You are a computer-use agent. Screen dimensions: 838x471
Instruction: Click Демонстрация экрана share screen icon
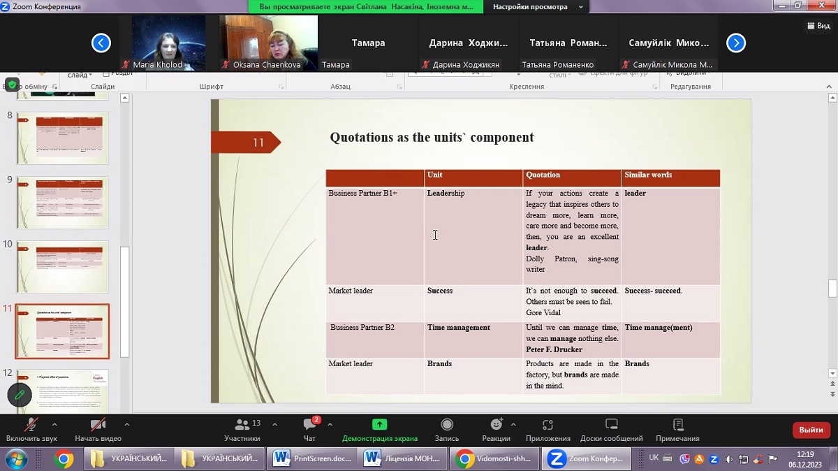click(379, 425)
